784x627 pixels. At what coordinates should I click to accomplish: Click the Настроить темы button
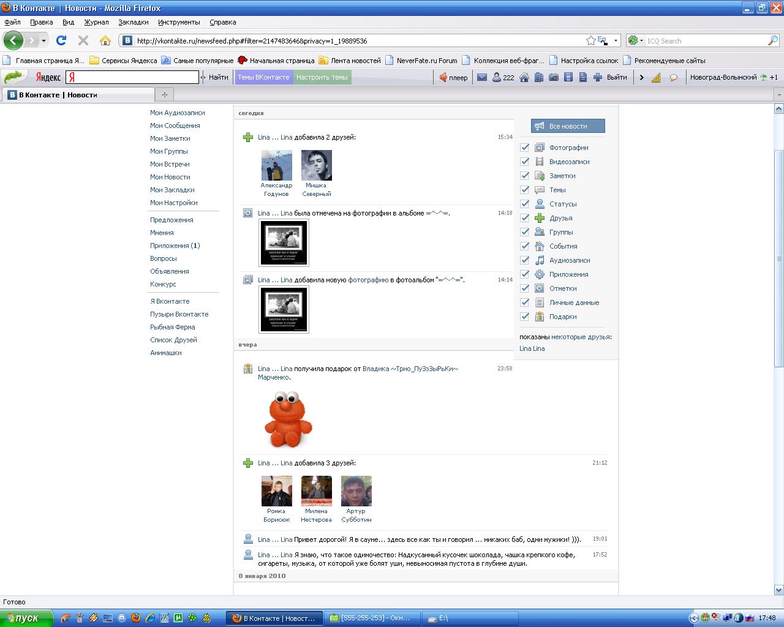[322, 77]
